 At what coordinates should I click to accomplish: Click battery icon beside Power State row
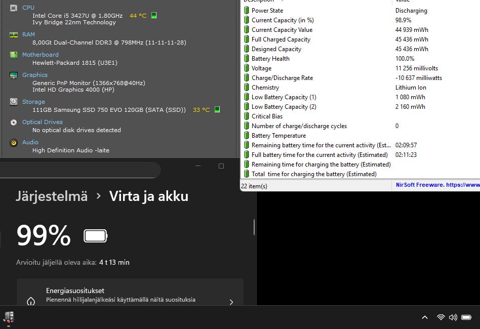[x=247, y=11]
